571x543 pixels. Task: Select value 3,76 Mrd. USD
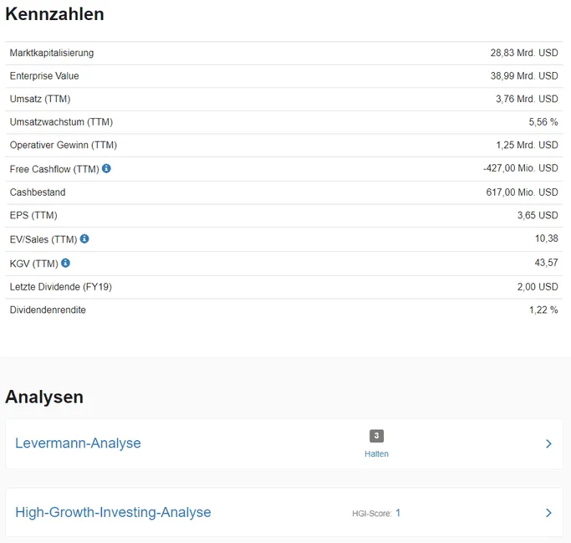click(x=527, y=99)
